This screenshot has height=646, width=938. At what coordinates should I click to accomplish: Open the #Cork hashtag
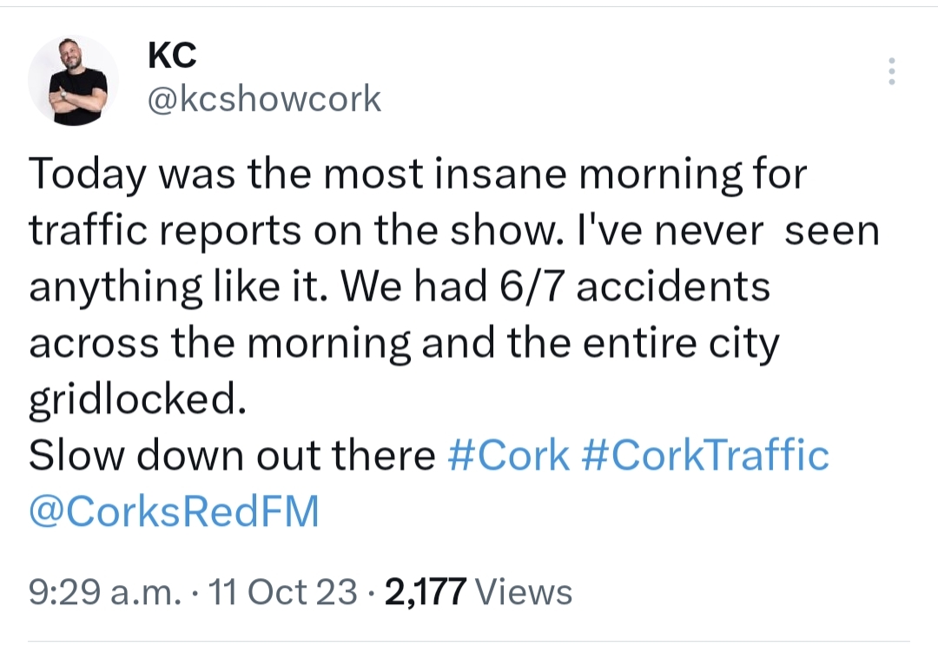508,455
